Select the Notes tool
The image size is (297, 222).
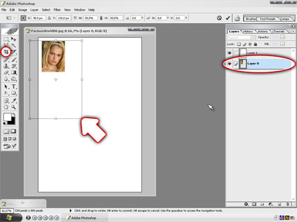[6, 101]
